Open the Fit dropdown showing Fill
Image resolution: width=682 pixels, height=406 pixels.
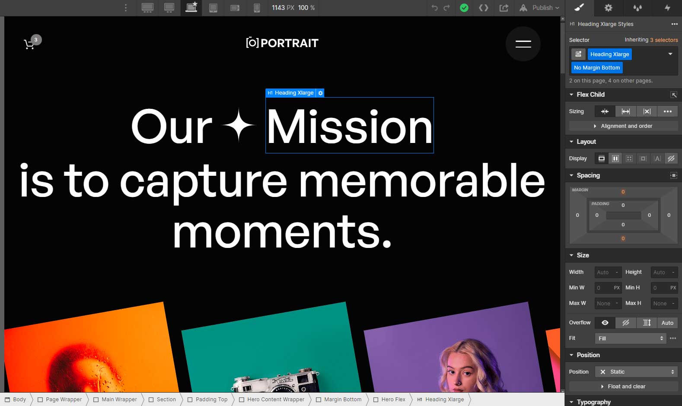coord(631,338)
